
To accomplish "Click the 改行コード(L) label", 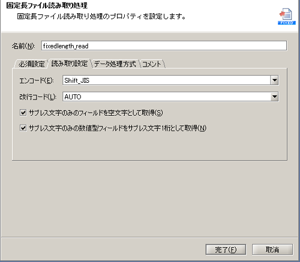I will [x=38, y=97].
